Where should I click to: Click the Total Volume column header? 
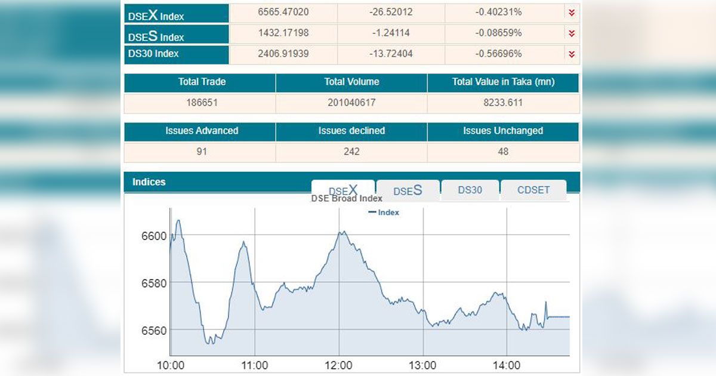[351, 82]
